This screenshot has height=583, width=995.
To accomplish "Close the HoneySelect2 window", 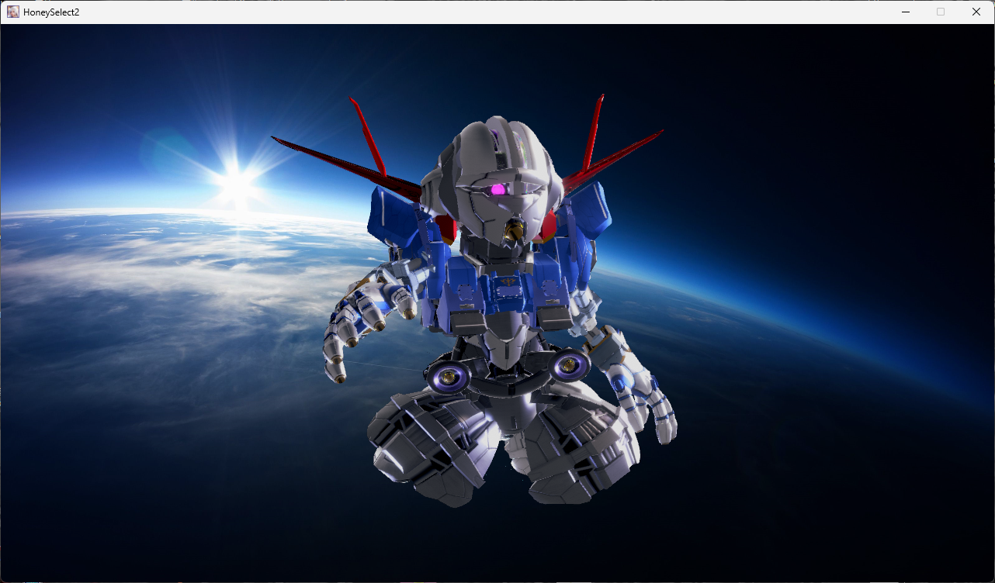I will click(x=976, y=12).
